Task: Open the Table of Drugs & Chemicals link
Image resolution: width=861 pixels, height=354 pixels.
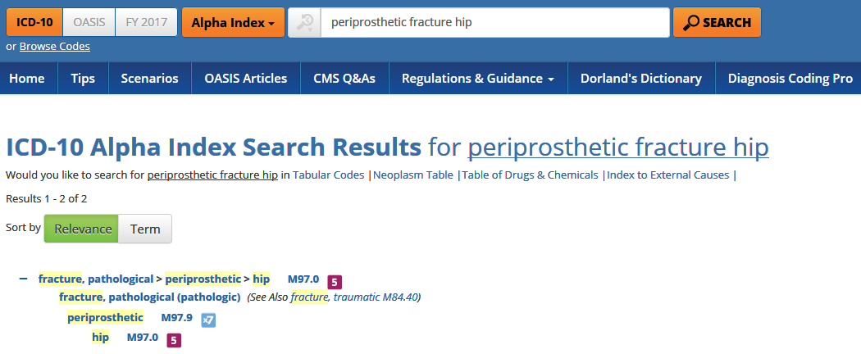Action: pos(530,175)
